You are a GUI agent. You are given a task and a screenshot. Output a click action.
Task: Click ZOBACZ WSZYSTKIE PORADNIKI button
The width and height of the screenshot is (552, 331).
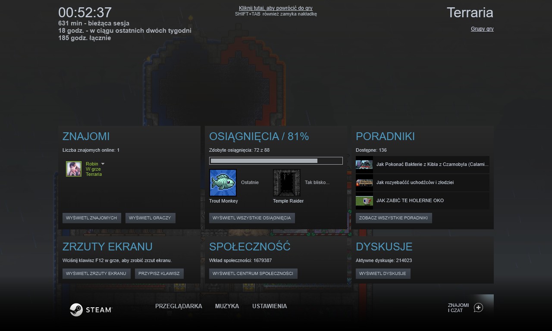tap(394, 218)
